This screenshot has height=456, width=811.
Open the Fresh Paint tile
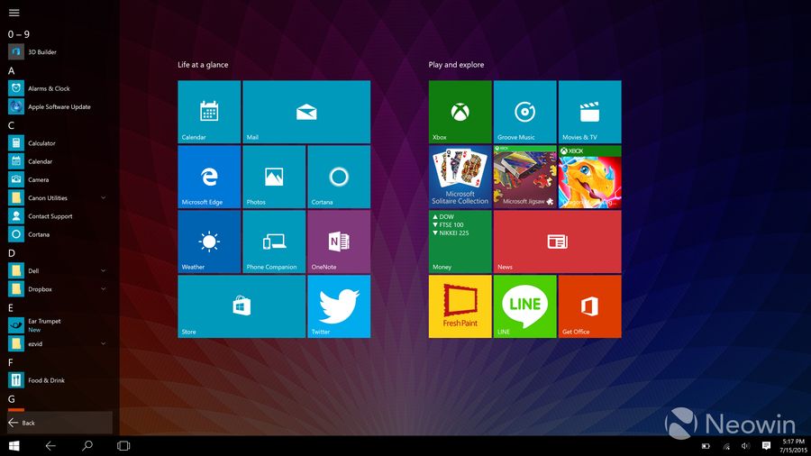point(460,306)
